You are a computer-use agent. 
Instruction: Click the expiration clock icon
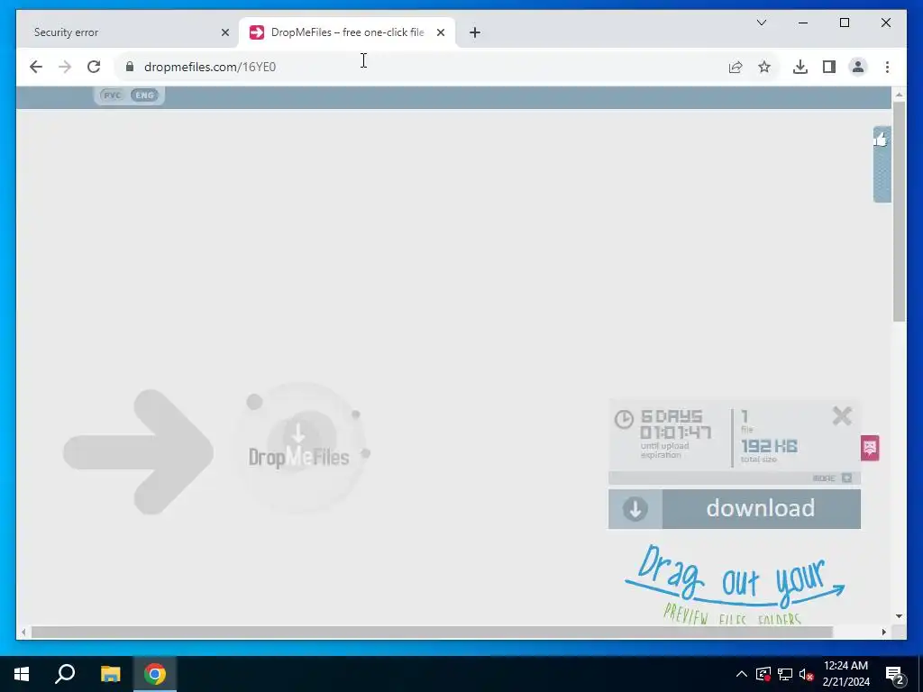[x=624, y=419]
